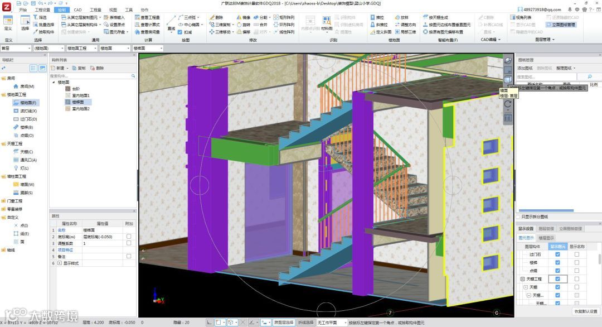Image resolution: width=602 pixels, height=327 pixels.
Task: Click the 删除 delete tool in 修改 group
Action: [216, 17]
